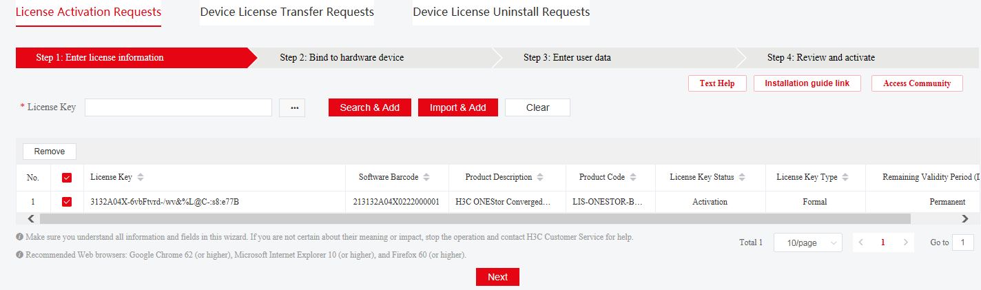Open the 10/page dropdown
This screenshot has width=981, height=290.
tap(808, 242)
